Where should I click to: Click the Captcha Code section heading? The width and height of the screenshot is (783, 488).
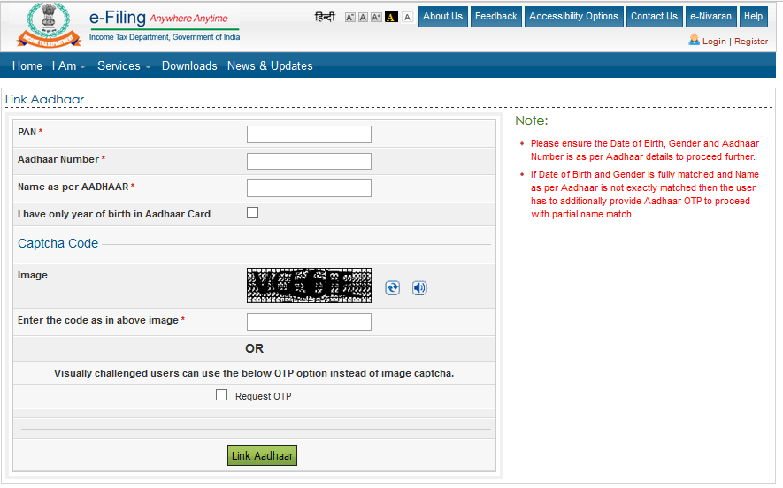tap(58, 243)
